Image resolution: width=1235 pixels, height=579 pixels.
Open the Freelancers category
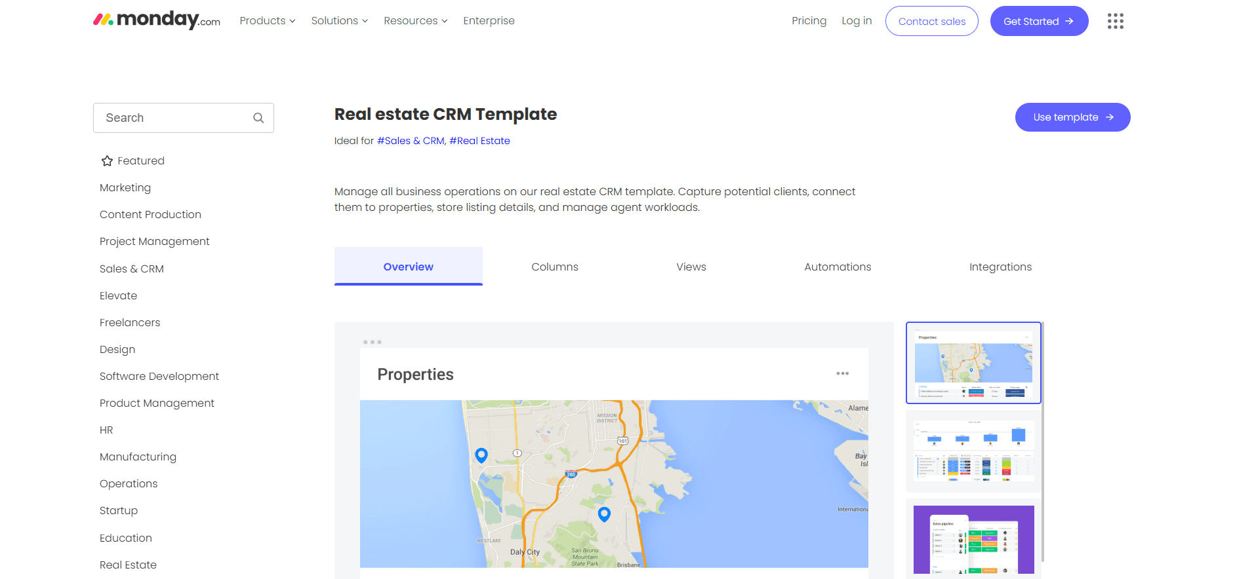[130, 322]
